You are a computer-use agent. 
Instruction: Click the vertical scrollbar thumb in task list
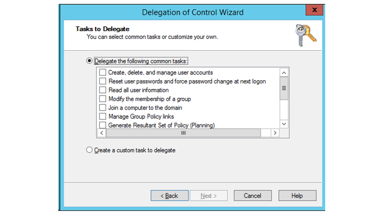[x=284, y=89]
